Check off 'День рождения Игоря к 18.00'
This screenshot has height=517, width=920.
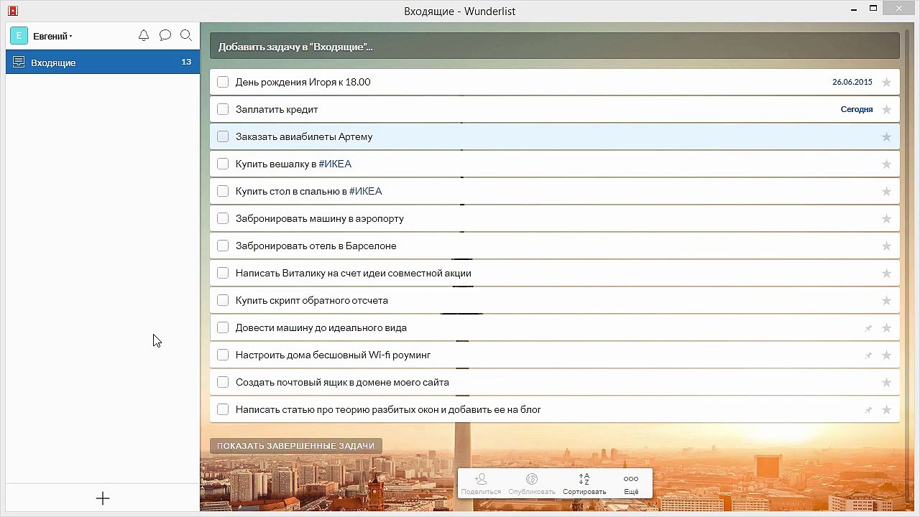[223, 82]
